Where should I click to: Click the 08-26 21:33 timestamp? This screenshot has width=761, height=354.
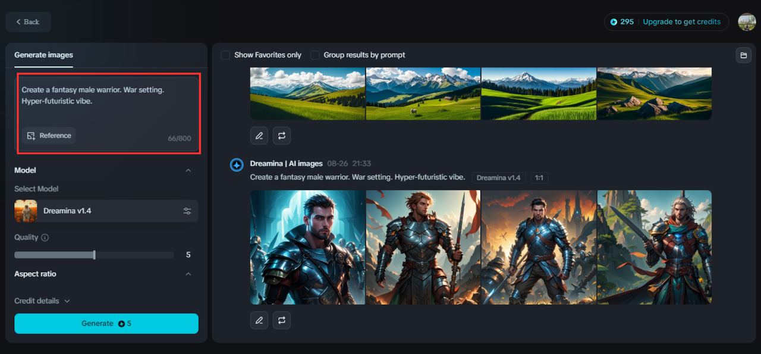pyautogui.click(x=349, y=164)
